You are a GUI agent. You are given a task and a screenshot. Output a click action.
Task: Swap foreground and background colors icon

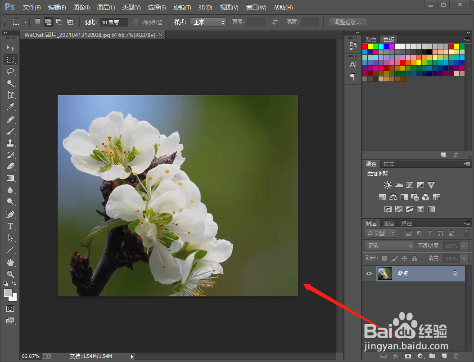tap(14, 283)
